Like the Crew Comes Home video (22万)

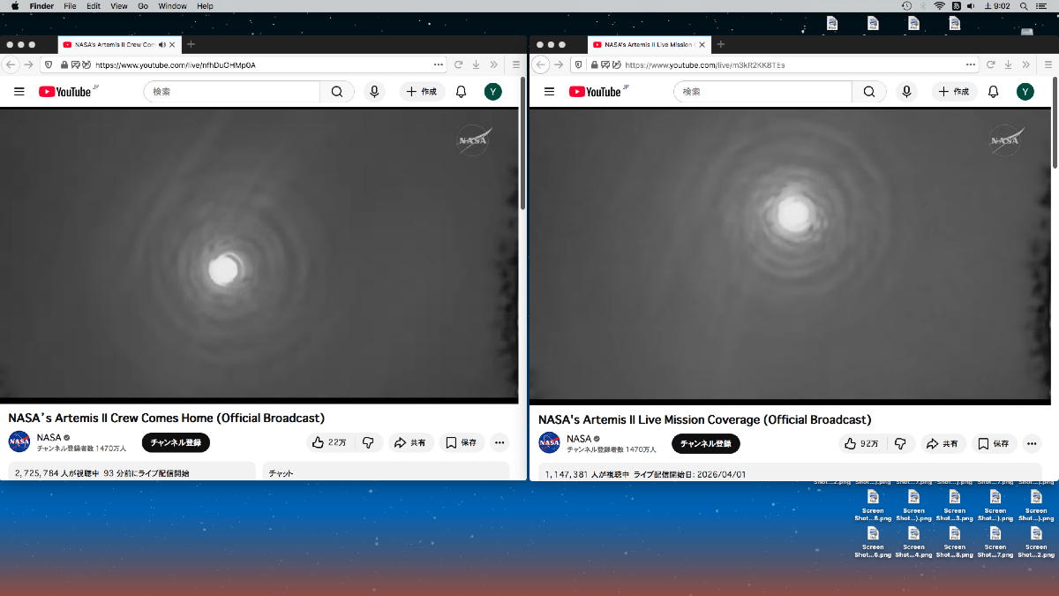tap(330, 442)
